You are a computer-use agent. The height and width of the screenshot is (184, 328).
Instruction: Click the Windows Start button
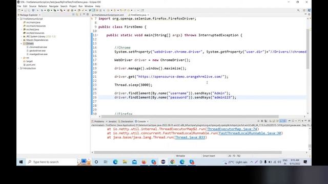(21, 162)
